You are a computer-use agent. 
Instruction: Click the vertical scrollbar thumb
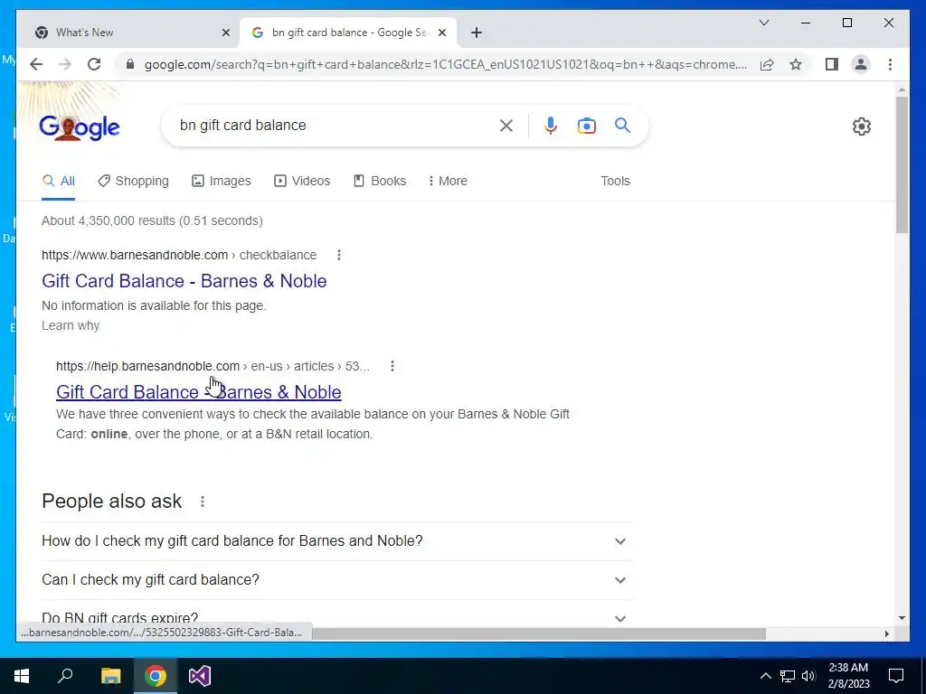point(902,164)
